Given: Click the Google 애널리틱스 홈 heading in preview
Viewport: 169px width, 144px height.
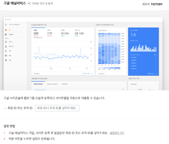Looking at the screenshot, I should (x=39, y=25).
